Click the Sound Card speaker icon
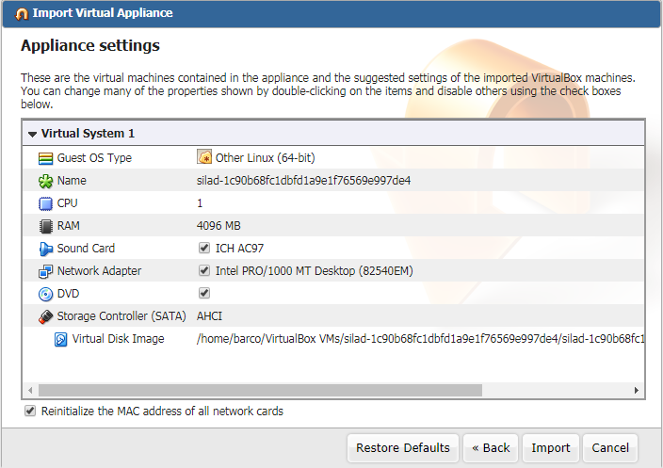This screenshot has height=468, width=663. [x=45, y=249]
